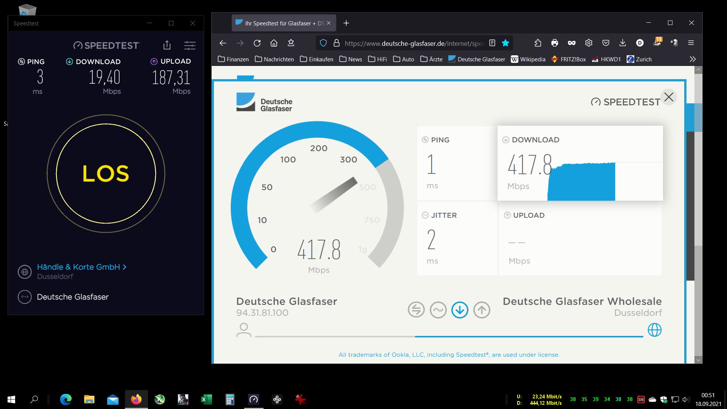
Task: Open the Firefox extensions puzzle icon
Action: [x=538, y=43]
